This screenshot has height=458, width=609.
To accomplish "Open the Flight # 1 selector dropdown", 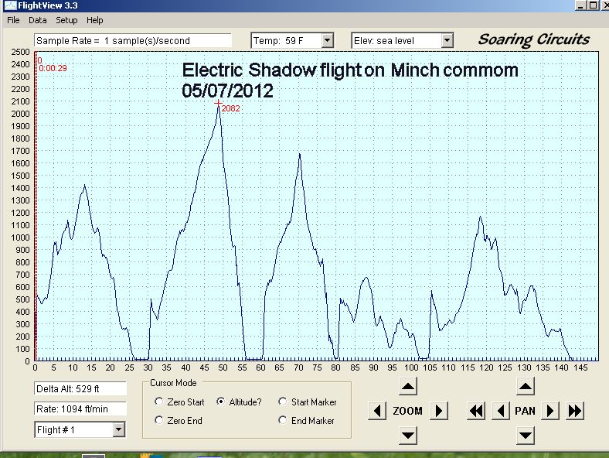I will 118,429.
